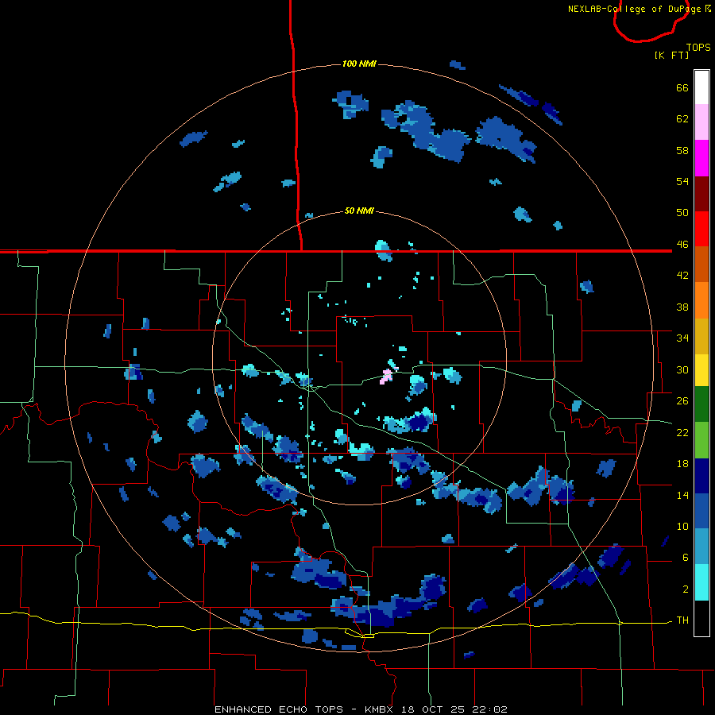715x715 pixels.
Task: Click the 62 legend value
Action: (682, 118)
